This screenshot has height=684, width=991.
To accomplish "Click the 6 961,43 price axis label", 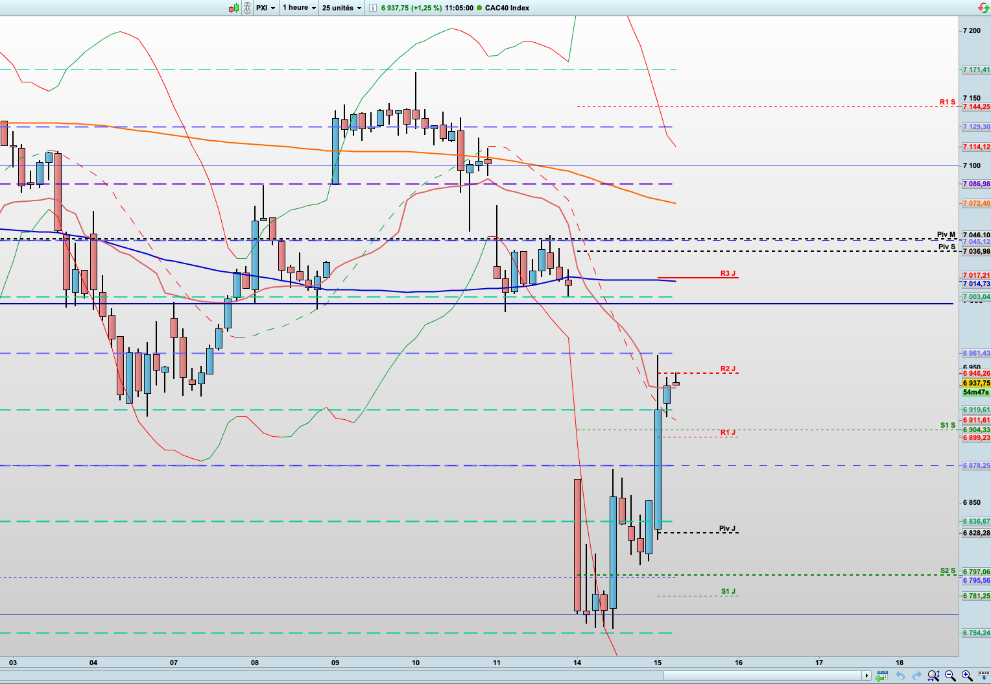I will point(976,353).
